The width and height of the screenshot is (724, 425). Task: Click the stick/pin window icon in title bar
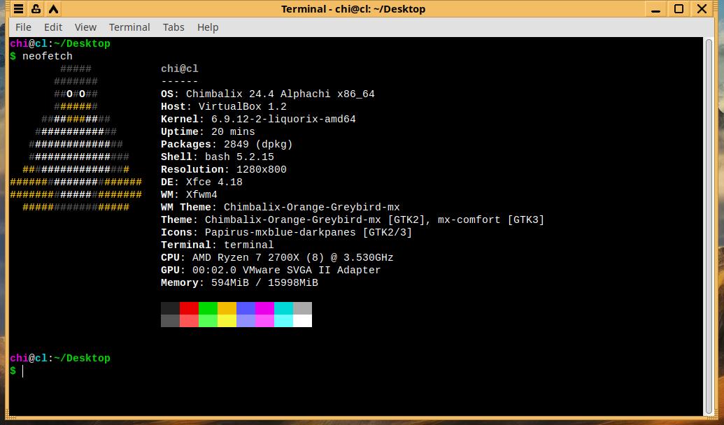(x=36, y=9)
